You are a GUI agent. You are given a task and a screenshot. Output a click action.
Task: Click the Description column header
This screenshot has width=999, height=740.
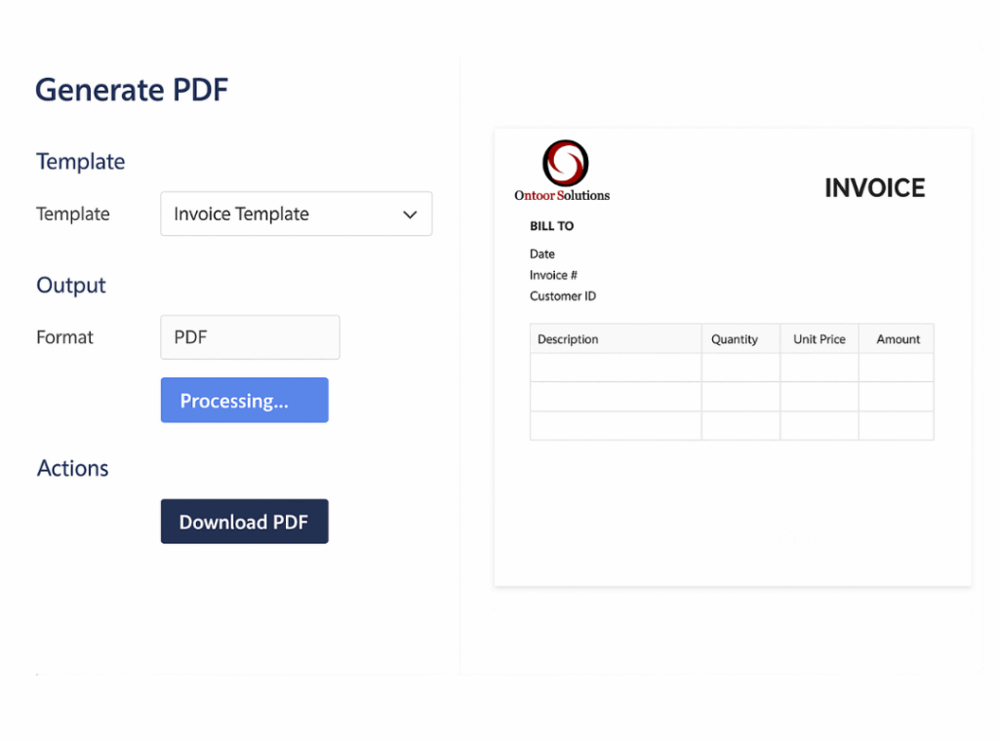click(568, 339)
